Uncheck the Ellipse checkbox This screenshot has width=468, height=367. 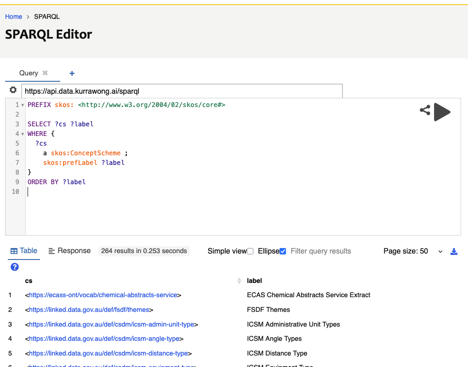pos(283,251)
